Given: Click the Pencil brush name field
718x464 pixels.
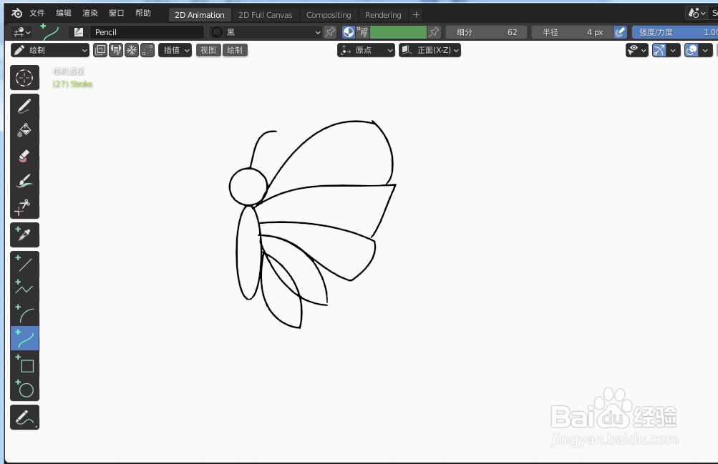Looking at the screenshot, I should (x=147, y=32).
